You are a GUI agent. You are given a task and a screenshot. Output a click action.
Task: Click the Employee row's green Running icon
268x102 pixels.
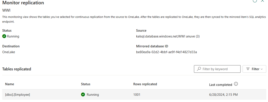tap(83, 95)
